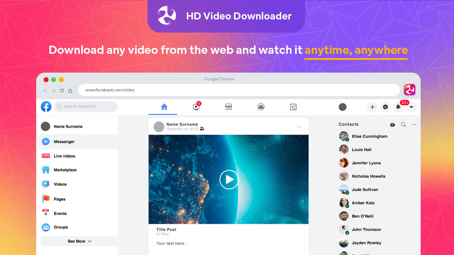Image resolution: width=454 pixels, height=255 pixels.
Task: Click the 'Yesterday at 16:32' timestamp
Action: 182,129
